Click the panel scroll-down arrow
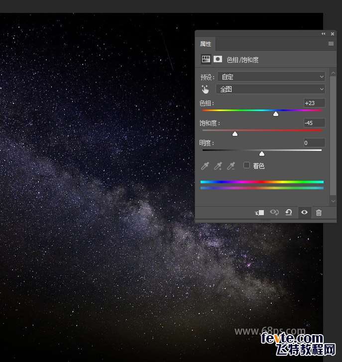 (x=333, y=201)
